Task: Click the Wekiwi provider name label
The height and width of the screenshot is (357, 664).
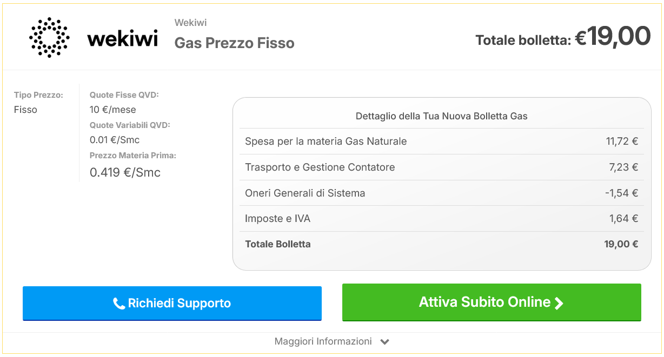Action: click(x=190, y=23)
